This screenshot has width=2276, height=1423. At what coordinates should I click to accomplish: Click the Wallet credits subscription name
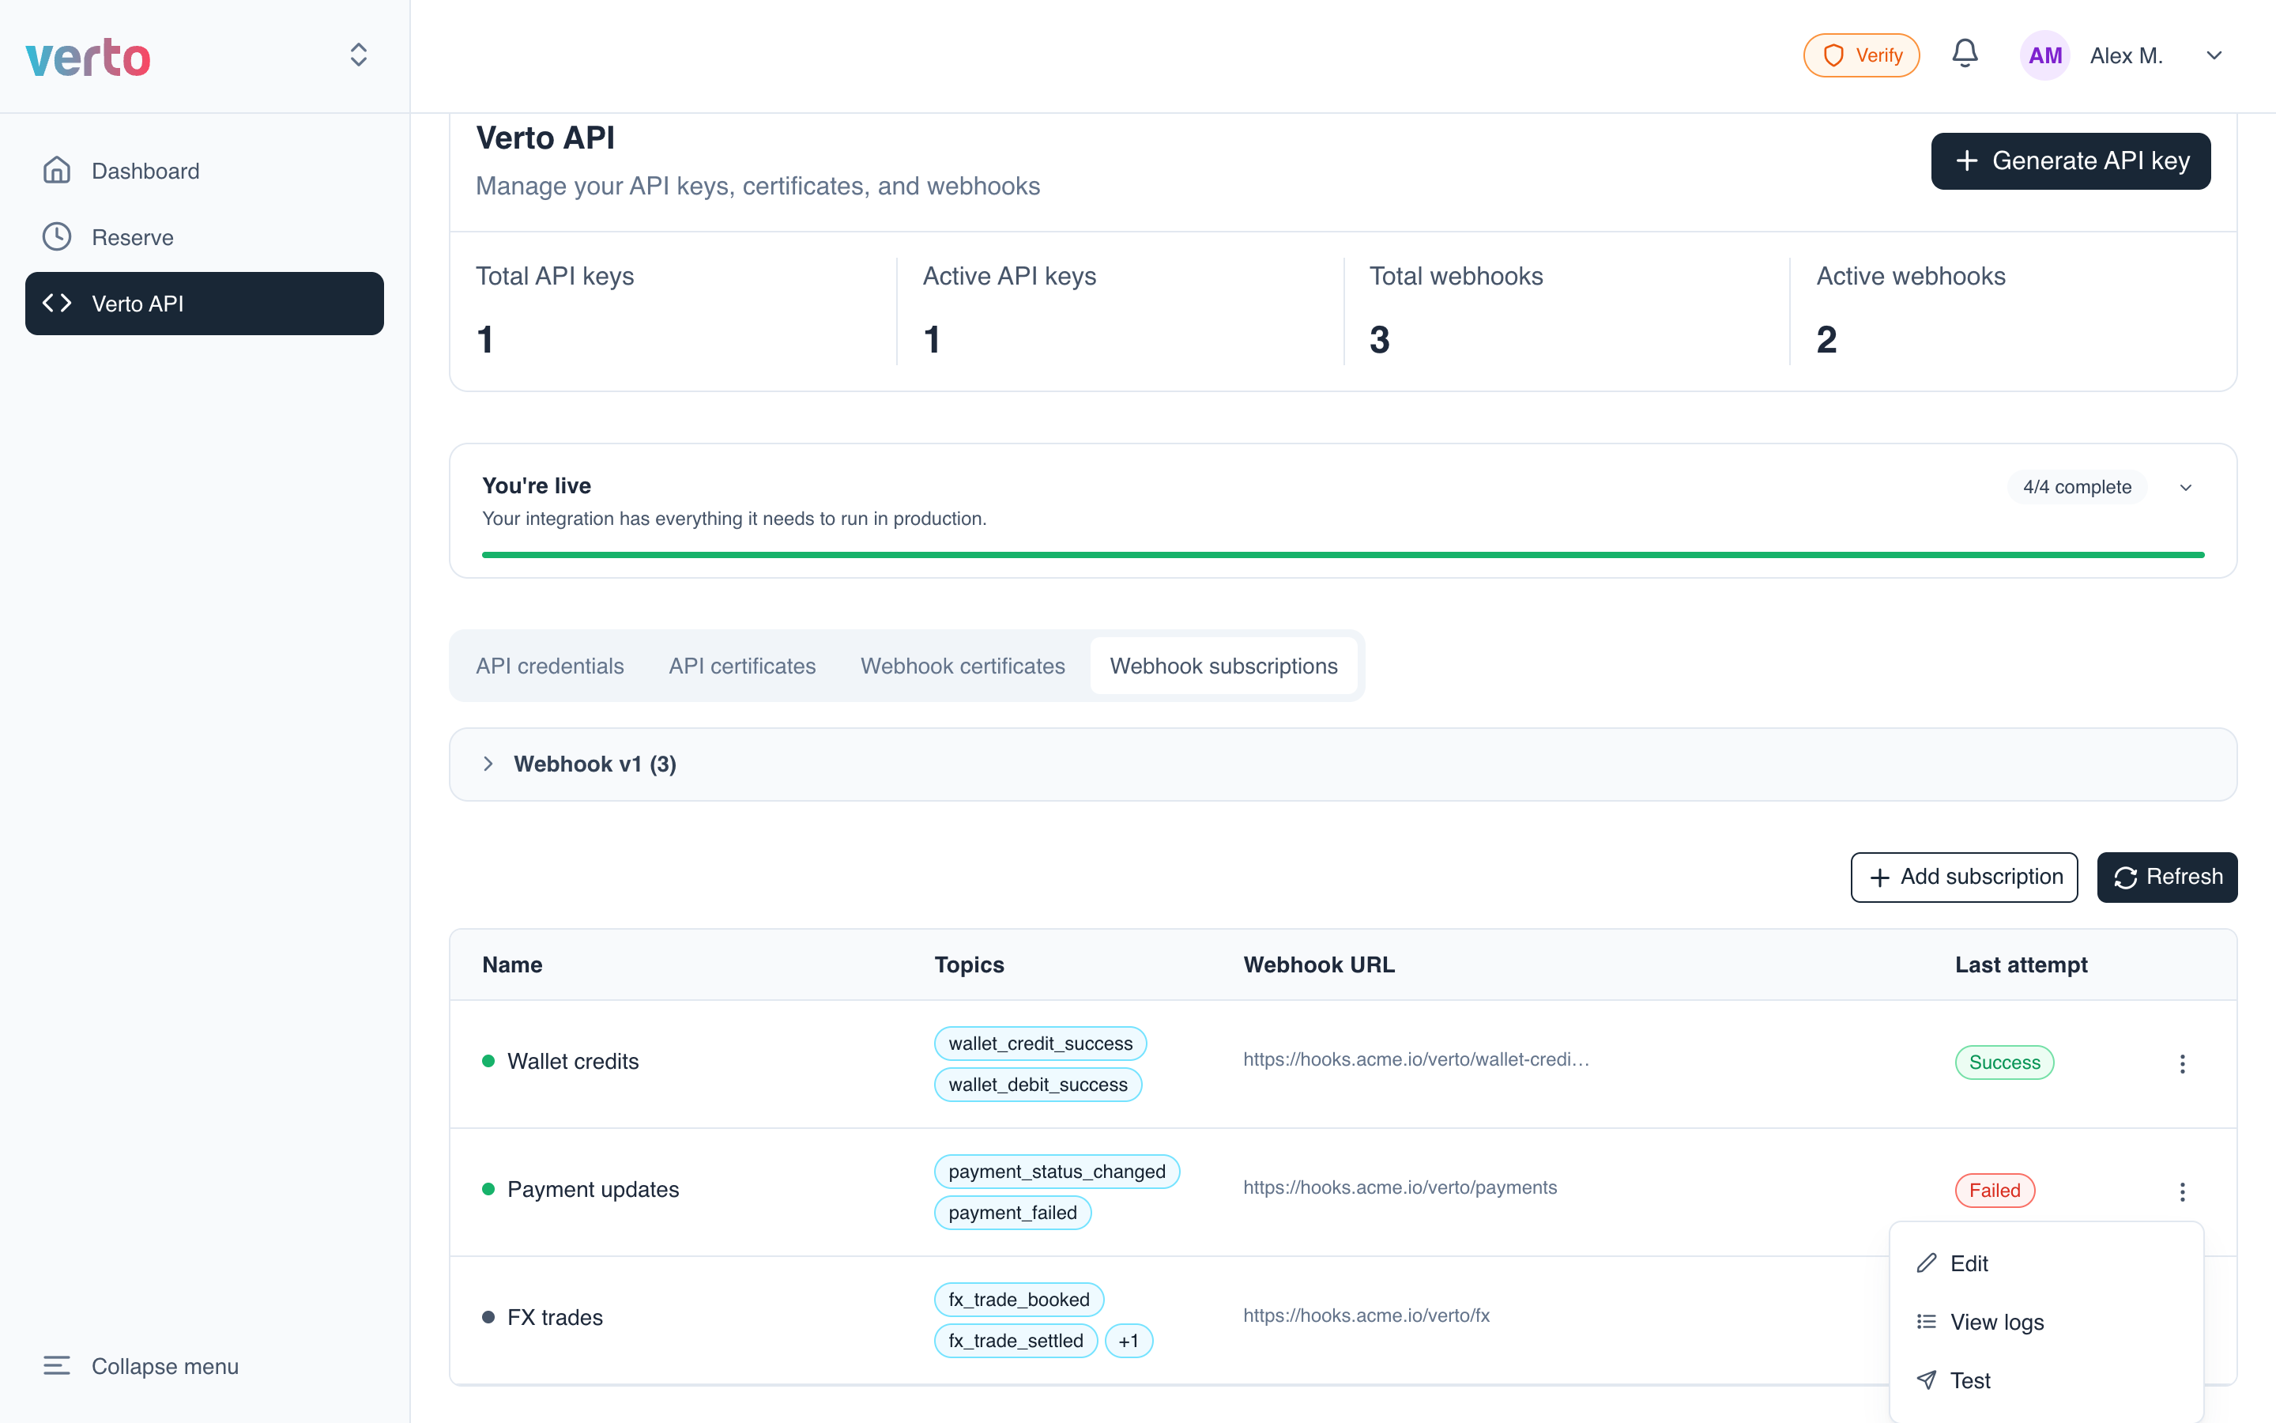(573, 1062)
